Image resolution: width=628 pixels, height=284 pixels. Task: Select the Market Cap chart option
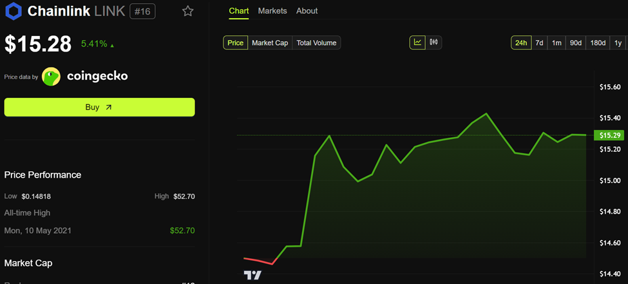tap(270, 43)
